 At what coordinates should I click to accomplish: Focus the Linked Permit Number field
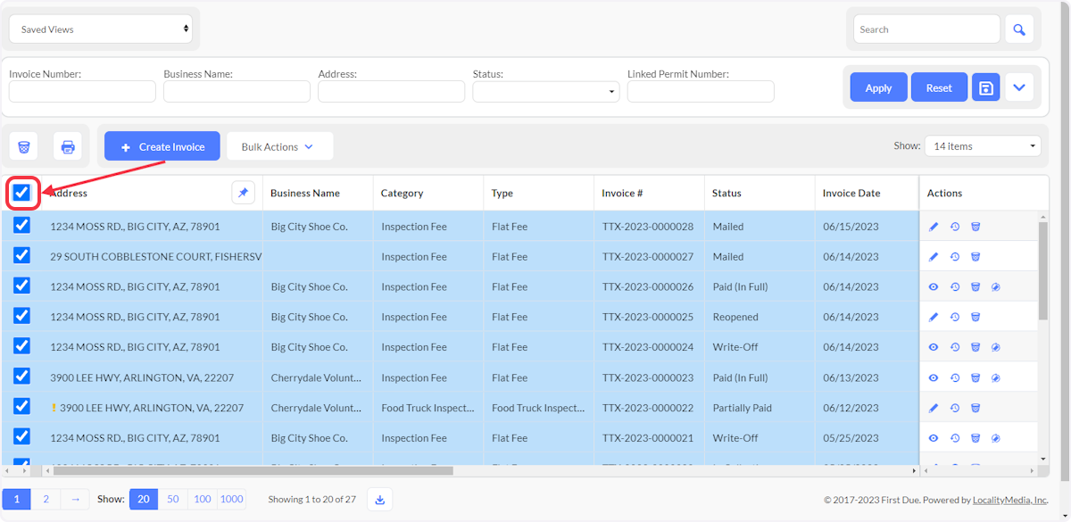click(701, 91)
